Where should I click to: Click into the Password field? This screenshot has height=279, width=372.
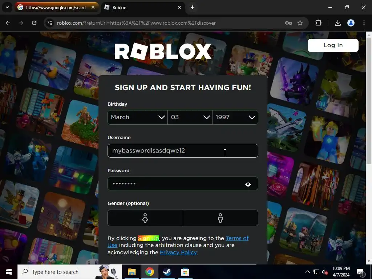pos(183,183)
